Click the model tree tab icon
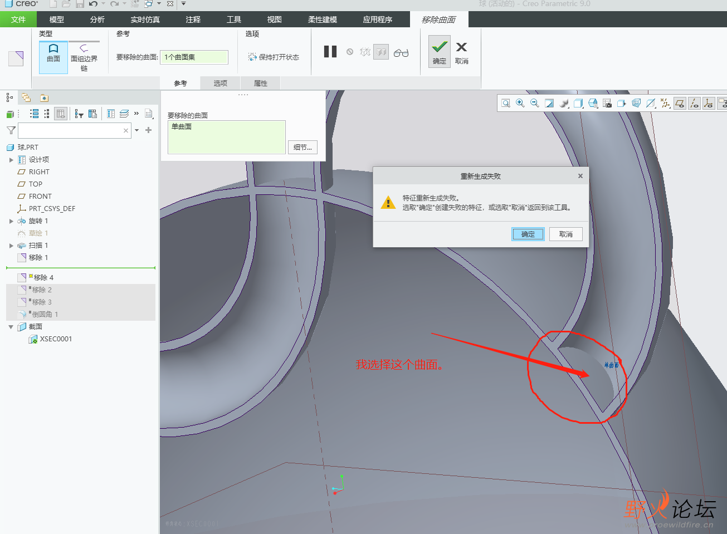727x534 pixels. coord(9,97)
